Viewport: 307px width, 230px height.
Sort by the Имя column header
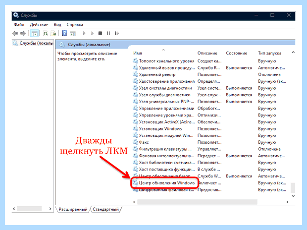click(x=138, y=53)
